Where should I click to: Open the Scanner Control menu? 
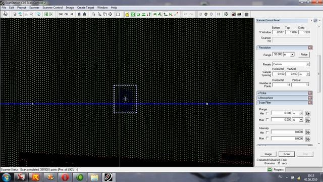[52, 8]
